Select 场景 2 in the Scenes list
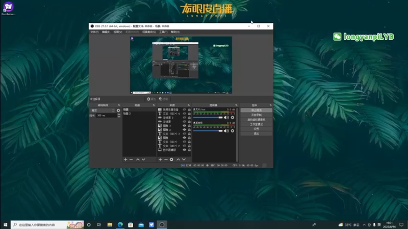Image resolution: width=408 pixels, height=229 pixels. pos(139,113)
